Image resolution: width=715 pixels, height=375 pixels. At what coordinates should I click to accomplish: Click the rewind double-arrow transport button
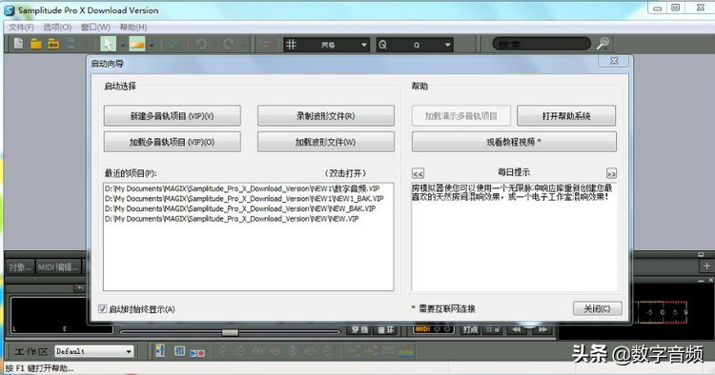(x=516, y=329)
